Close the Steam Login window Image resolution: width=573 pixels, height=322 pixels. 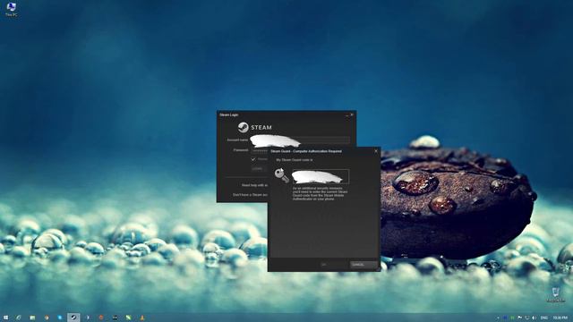click(352, 114)
